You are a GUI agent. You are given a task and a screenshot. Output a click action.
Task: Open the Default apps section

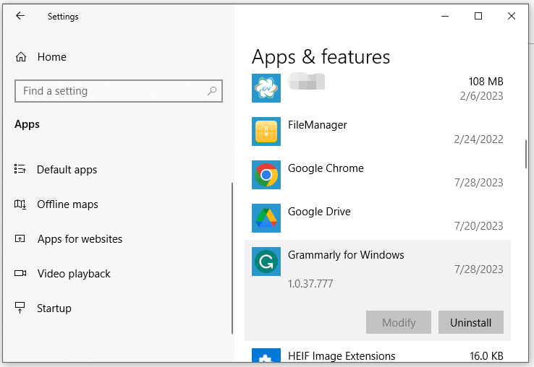tap(67, 169)
